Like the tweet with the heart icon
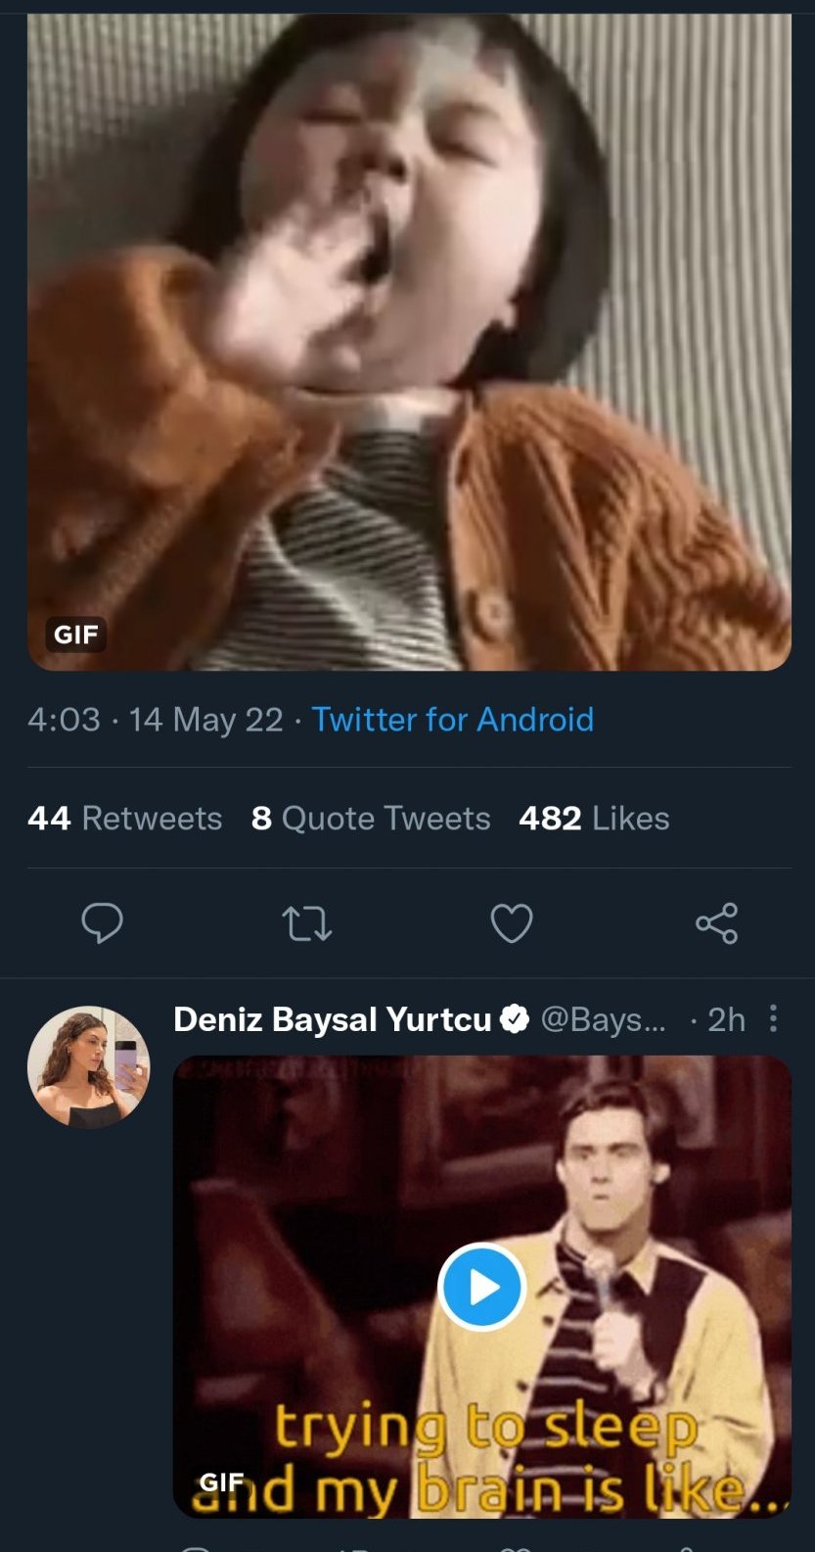815x1552 pixels. (x=511, y=922)
